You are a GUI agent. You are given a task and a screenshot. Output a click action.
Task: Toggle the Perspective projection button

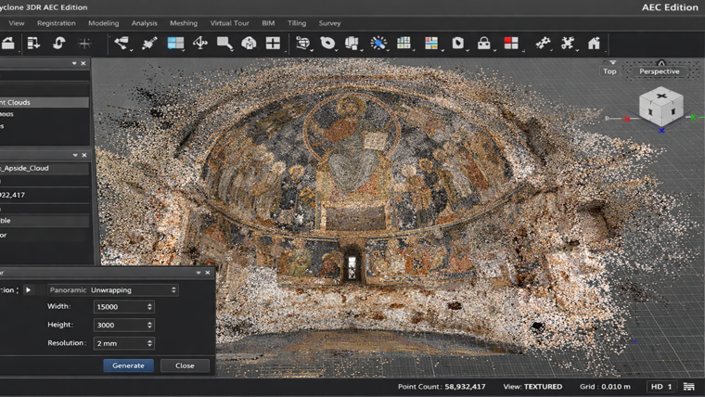tap(660, 71)
